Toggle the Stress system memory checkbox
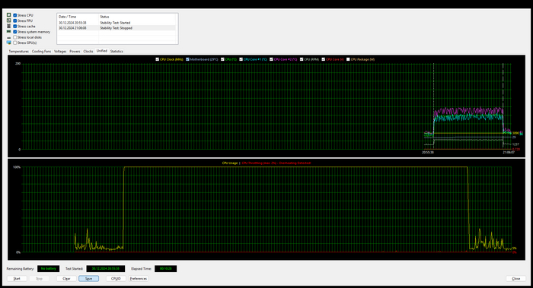This screenshot has height=288, width=533. click(x=15, y=32)
